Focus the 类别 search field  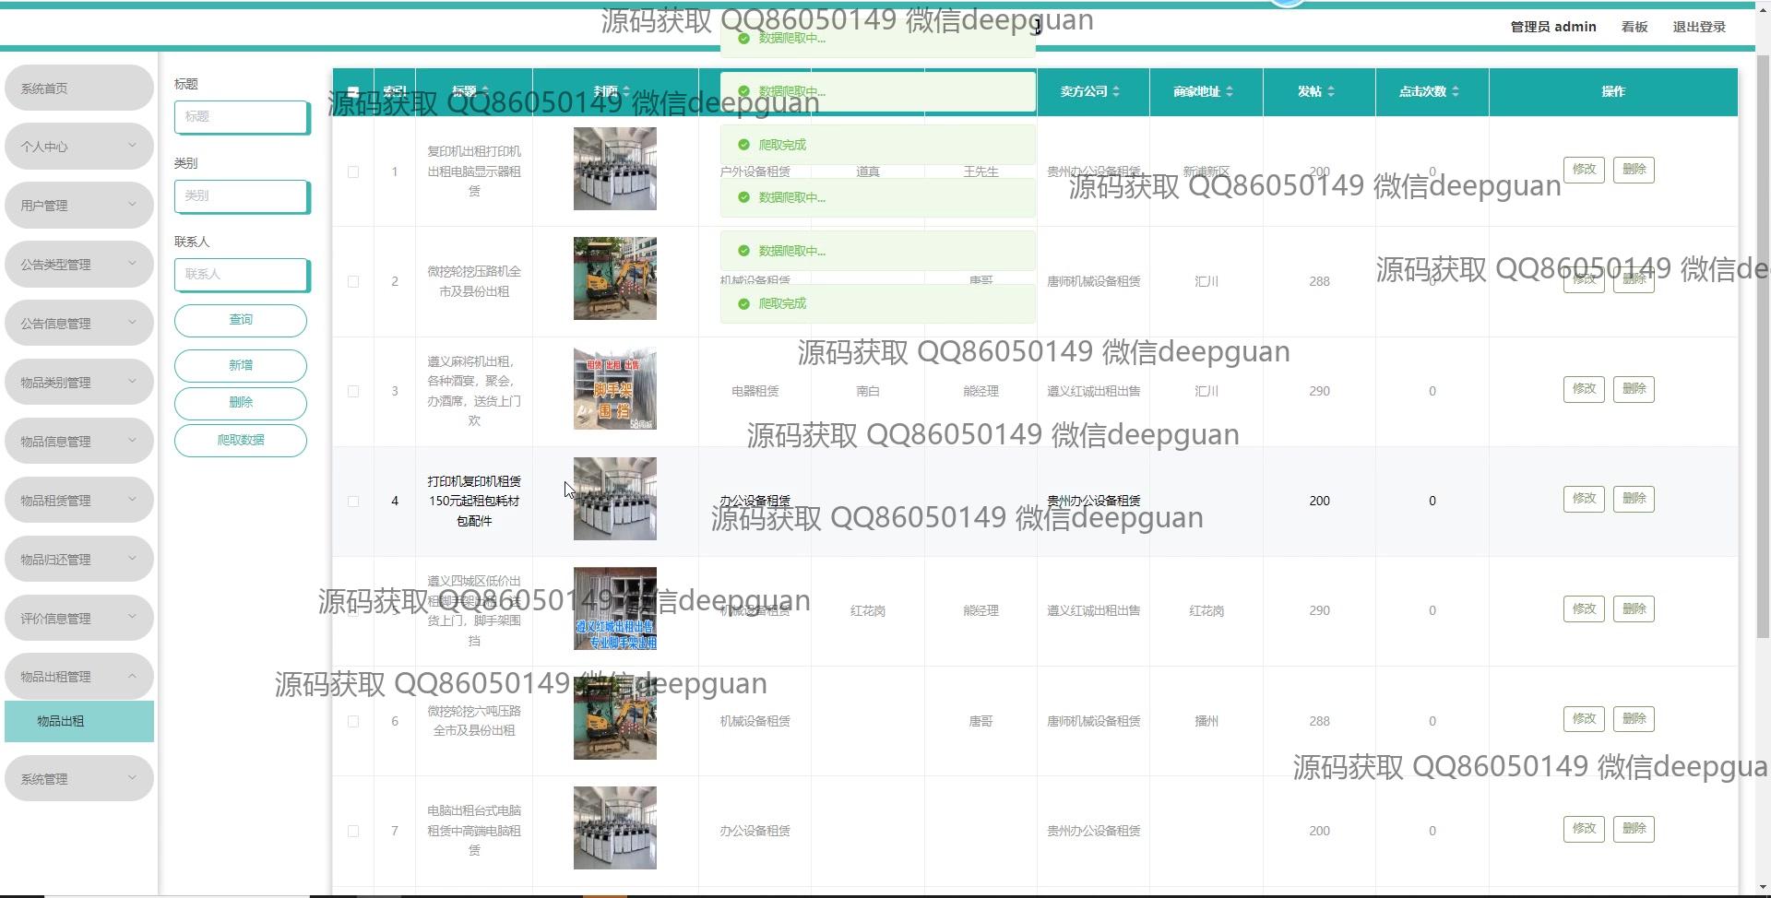pos(242,195)
